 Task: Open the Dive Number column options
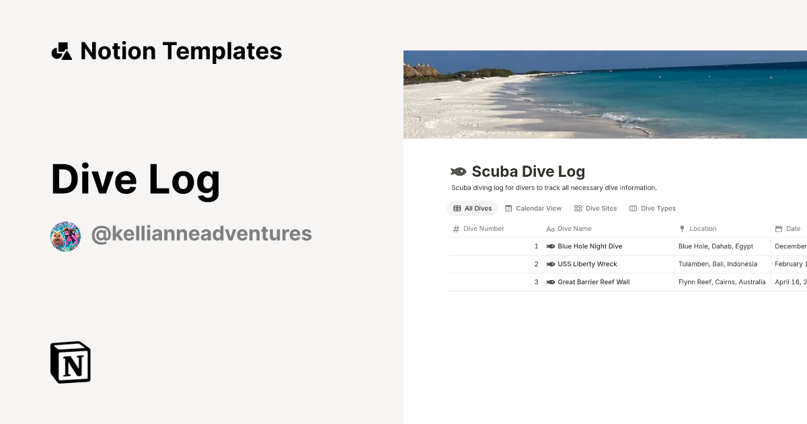click(x=482, y=228)
